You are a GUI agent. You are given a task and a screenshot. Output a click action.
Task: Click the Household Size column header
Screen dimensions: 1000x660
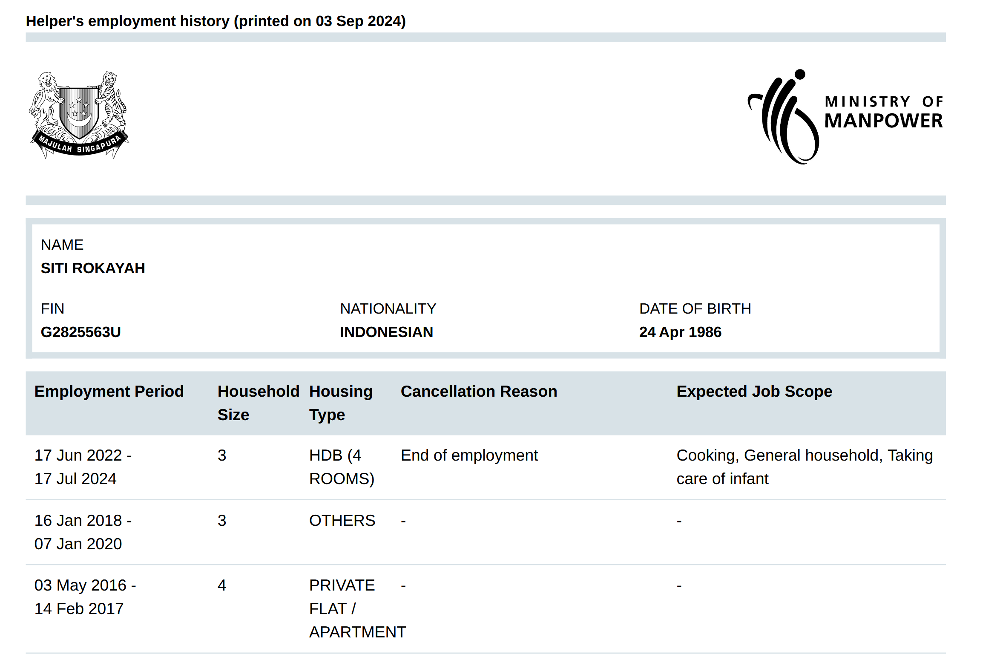[x=258, y=403]
